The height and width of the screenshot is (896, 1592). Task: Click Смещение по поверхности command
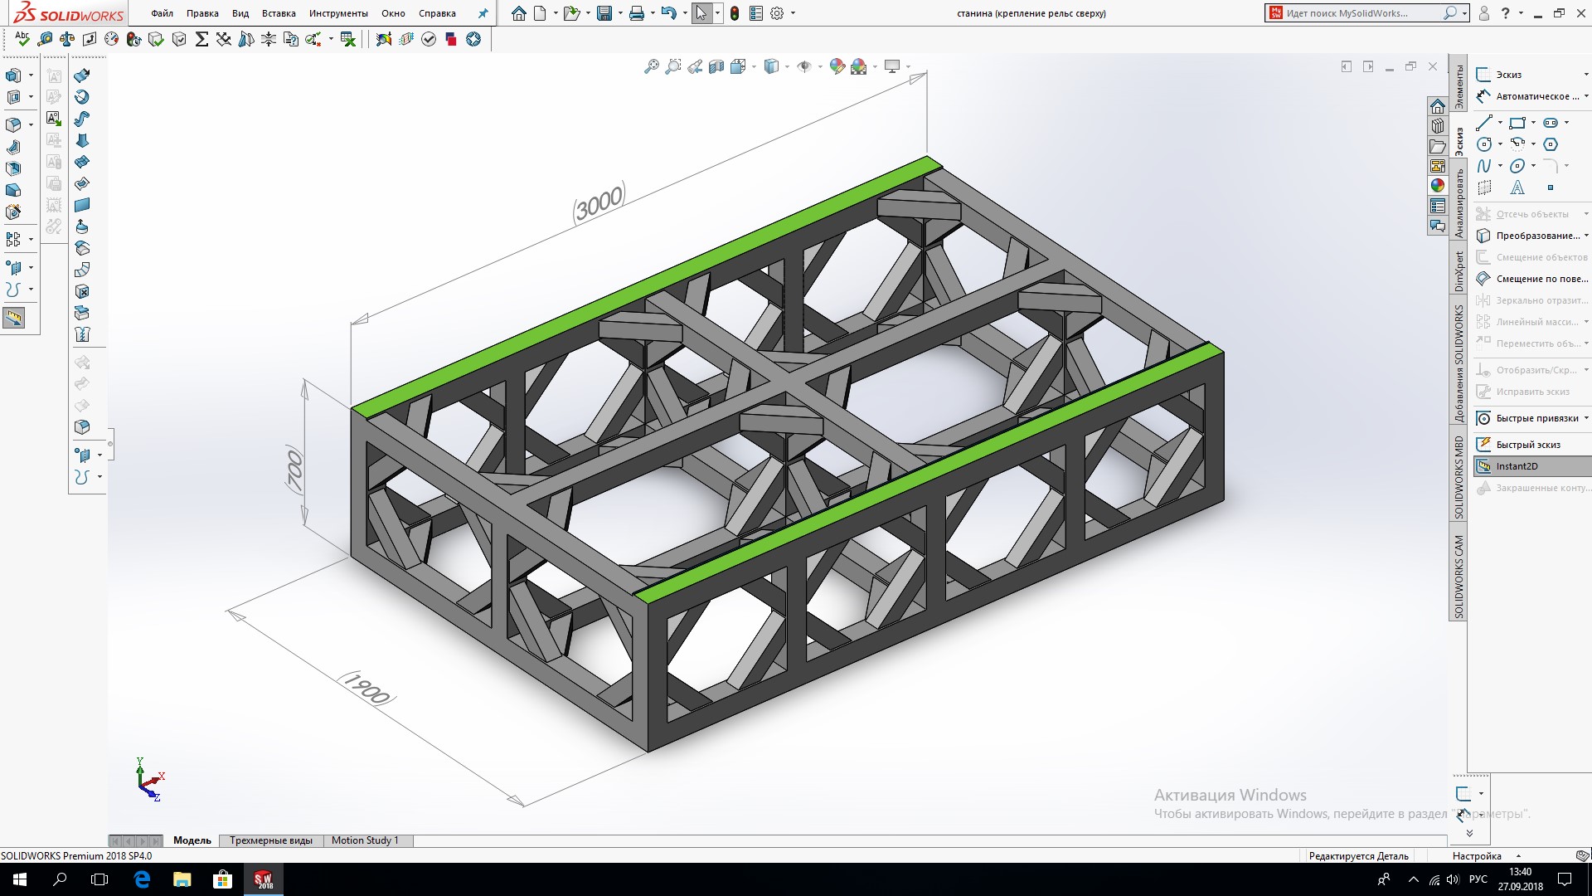(x=1541, y=279)
